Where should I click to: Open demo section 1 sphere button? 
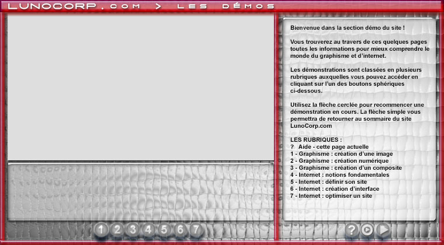click(x=102, y=230)
